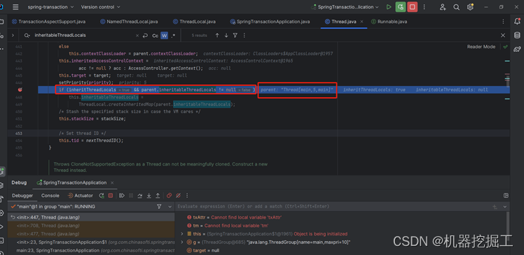
Task: Clear the search text in find bar
Action: (137, 36)
